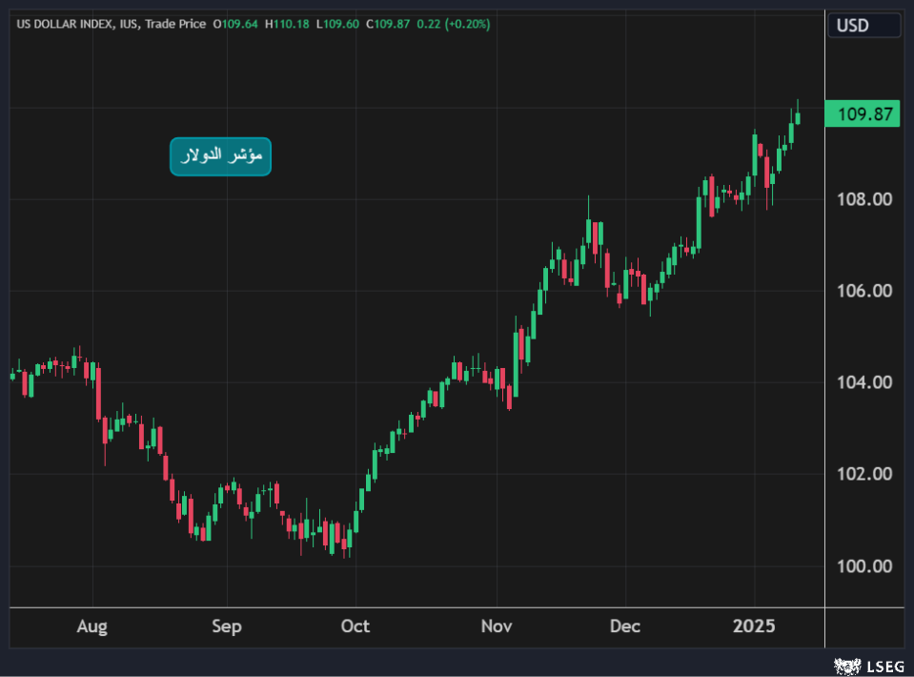Click the Nov label on time axis
Viewport: 914px width, 677px height.
pyautogui.click(x=497, y=626)
